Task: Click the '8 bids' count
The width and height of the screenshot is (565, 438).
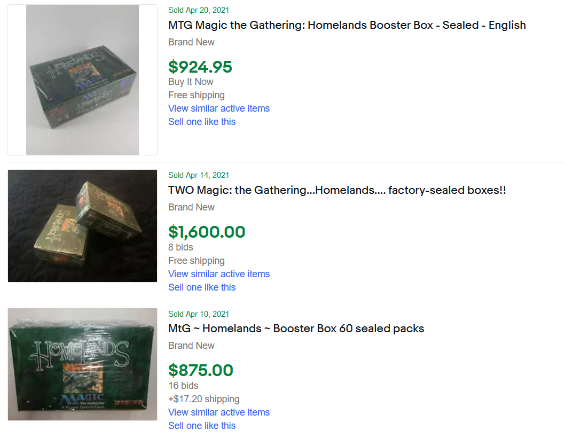Action: 181,247
